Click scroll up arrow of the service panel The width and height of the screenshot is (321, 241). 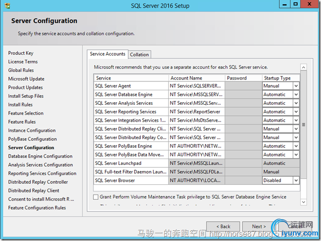point(304,67)
